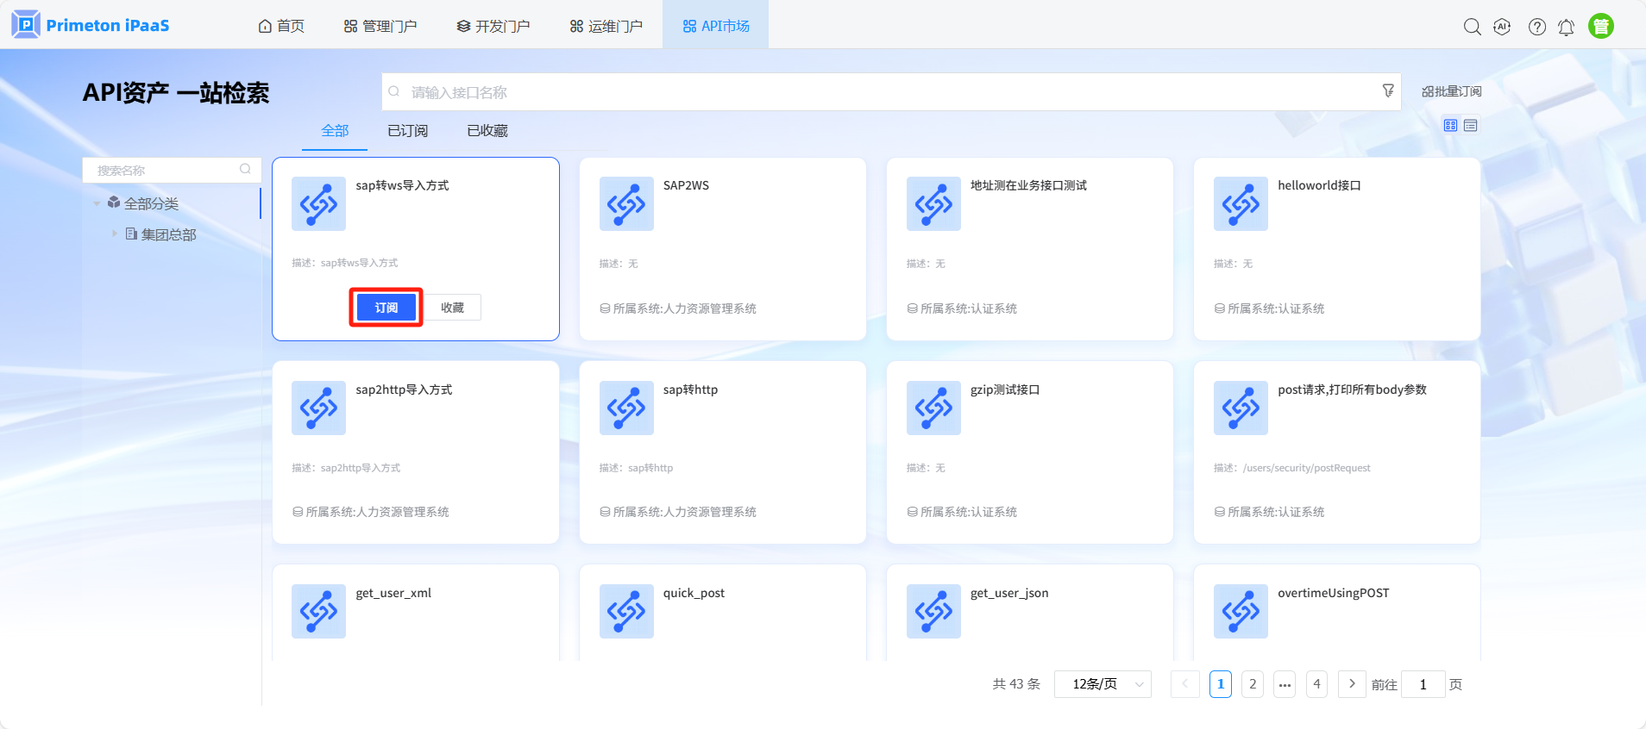Open the 12条/页 page size dropdown

point(1103,684)
